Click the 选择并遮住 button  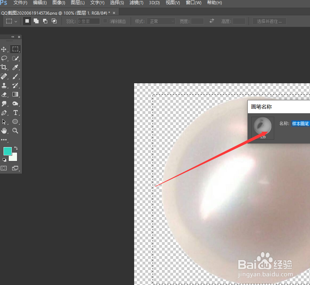coord(269,21)
